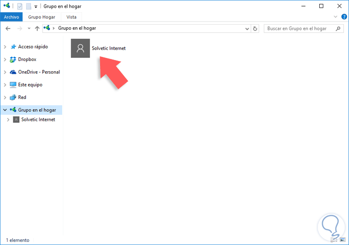This screenshot has height=245, width=349.
Task: Collapse the Grupo en el hogar node
Action: 5,110
